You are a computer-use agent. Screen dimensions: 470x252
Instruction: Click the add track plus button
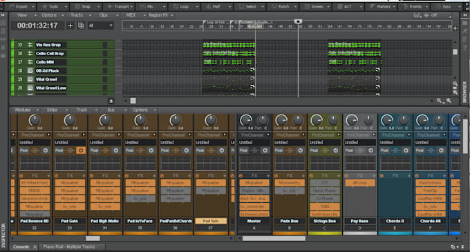click(x=70, y=26)
